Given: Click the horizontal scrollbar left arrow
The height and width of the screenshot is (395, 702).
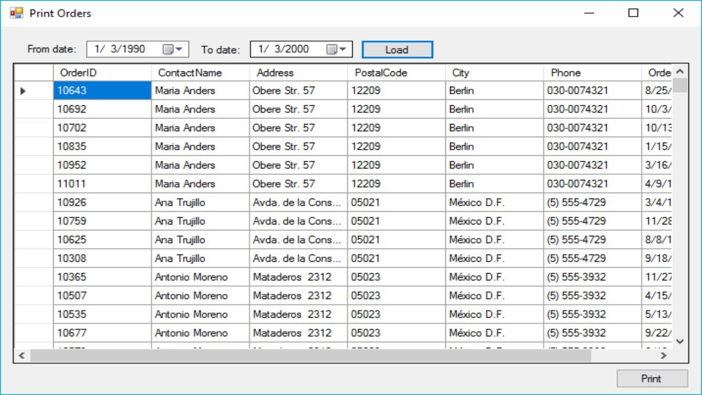Looking at the screenshot, I should pos(22,356).
